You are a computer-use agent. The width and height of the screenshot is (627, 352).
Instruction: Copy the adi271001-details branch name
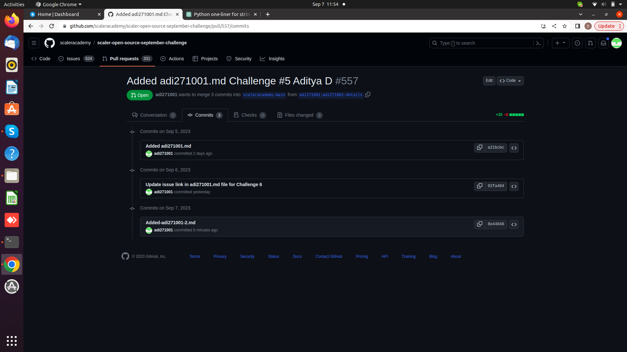tap(368, 95)
